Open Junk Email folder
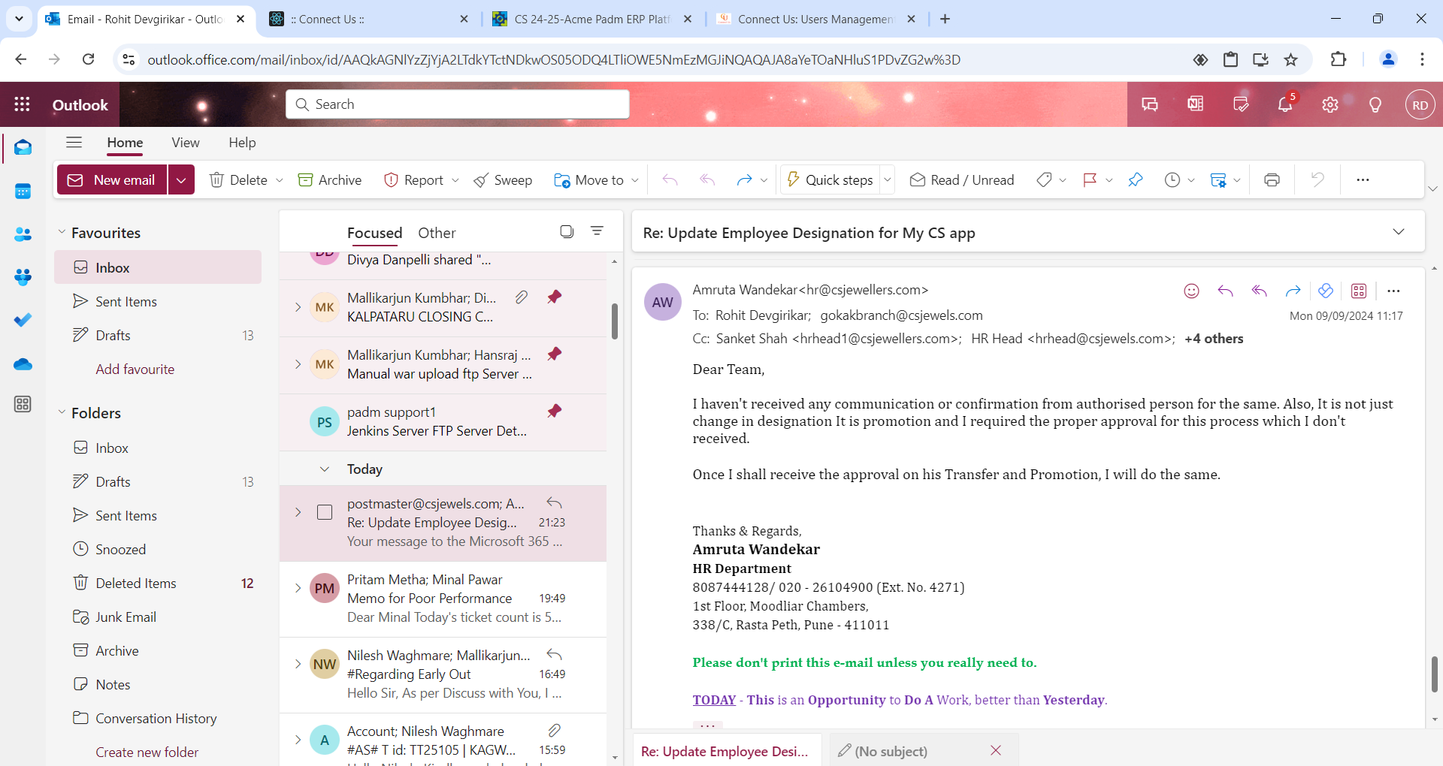 point(158,617)
